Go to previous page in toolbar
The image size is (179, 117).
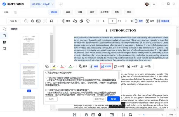[104, 21]
